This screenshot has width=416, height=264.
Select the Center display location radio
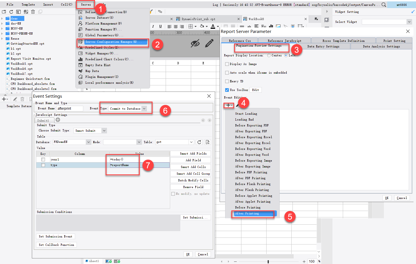tap(269, 55)
